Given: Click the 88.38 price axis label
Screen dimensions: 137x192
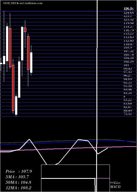Looking at the screenshot, I should (128, 93).
